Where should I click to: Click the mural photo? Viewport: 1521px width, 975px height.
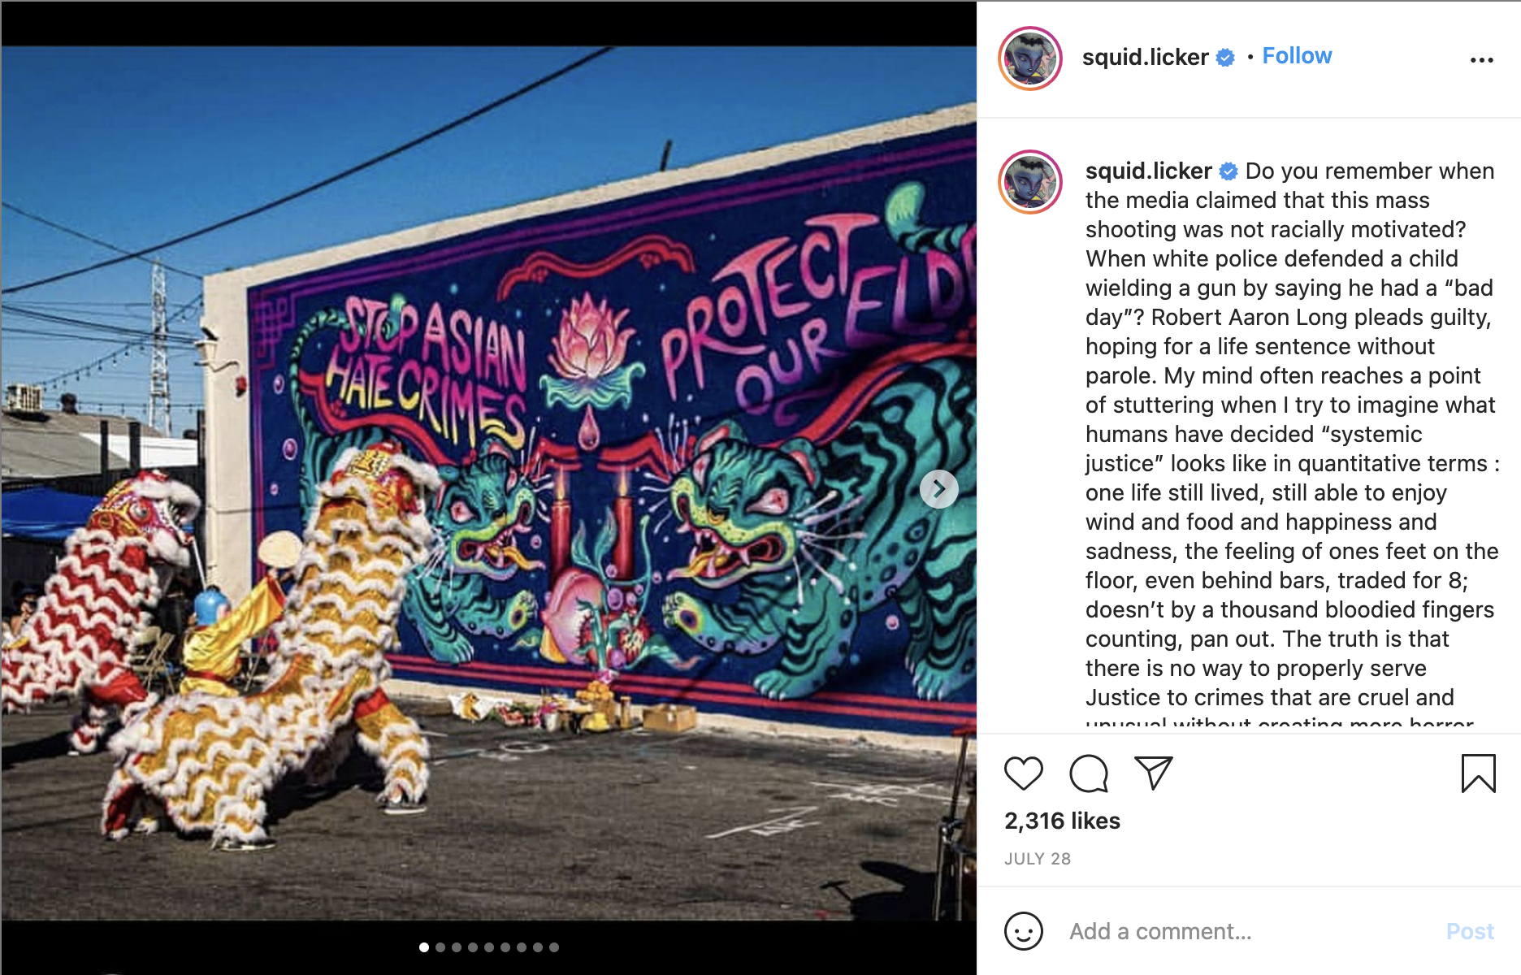point(488,483)
